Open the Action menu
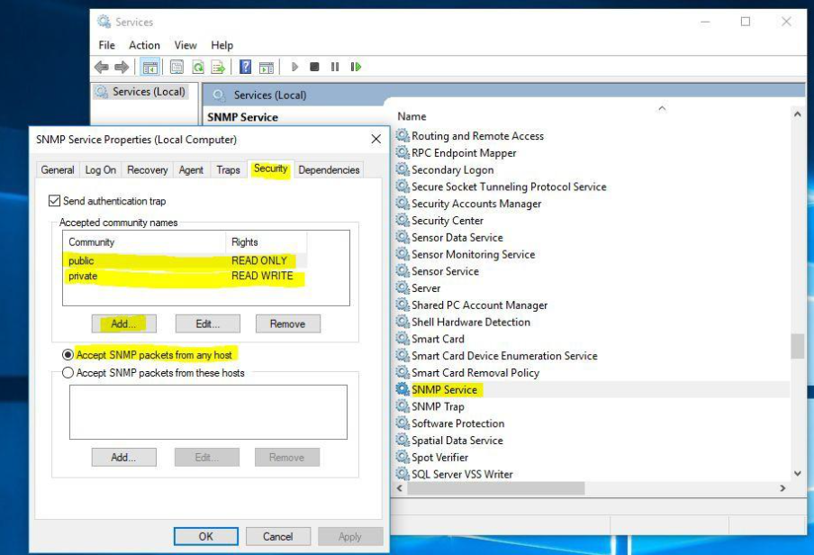814x555 pixels. tap(144, 45)
